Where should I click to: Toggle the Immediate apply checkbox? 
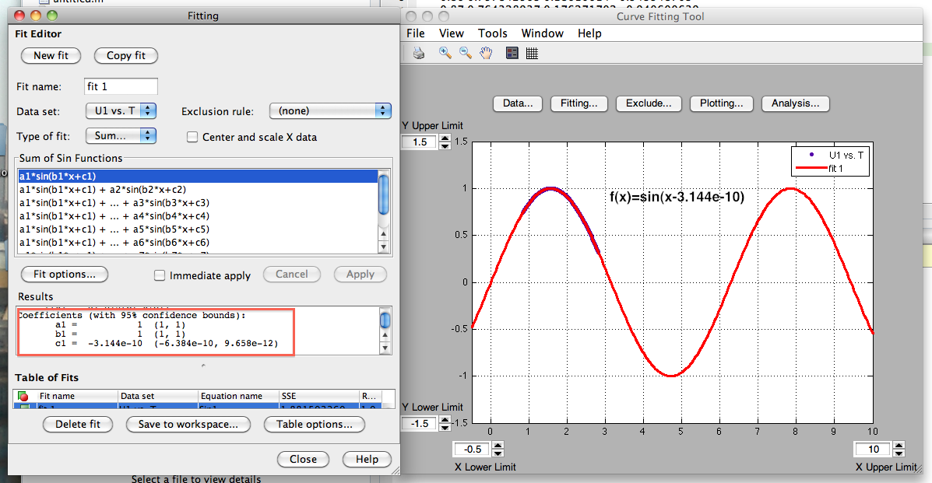160,275
